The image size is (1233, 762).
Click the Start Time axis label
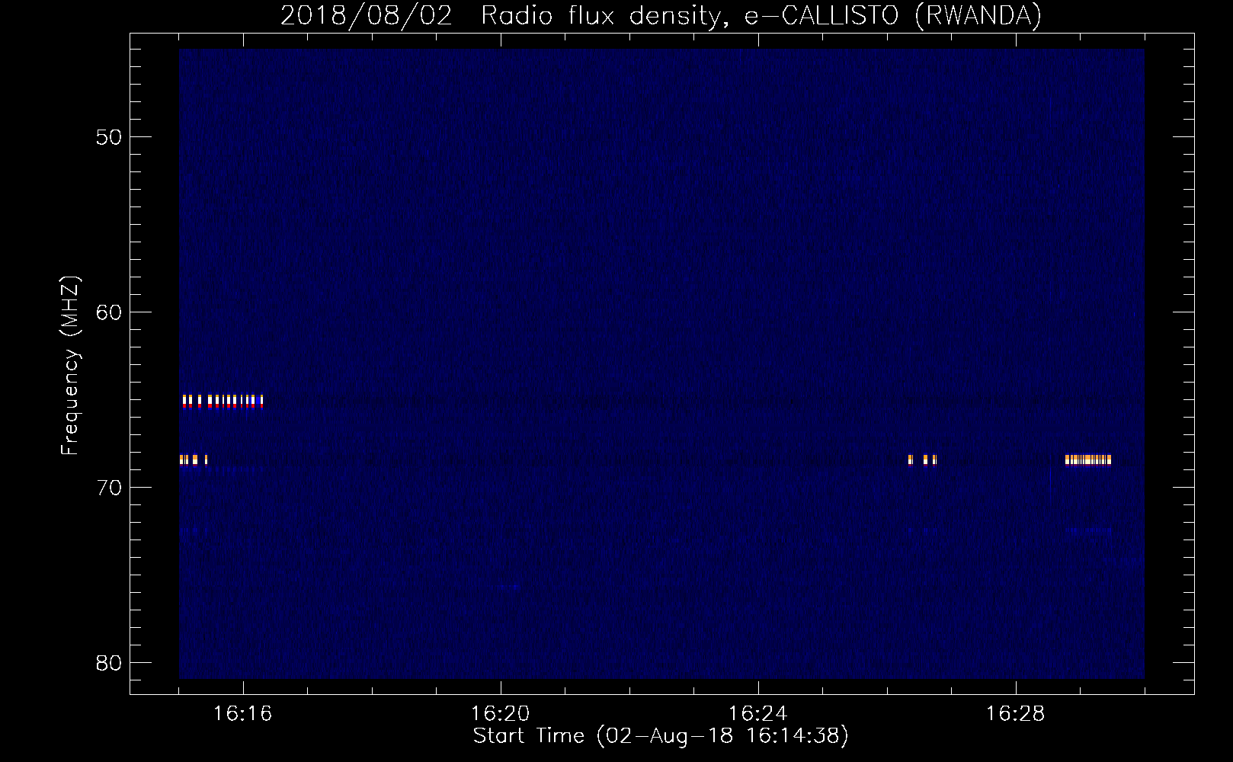[661, 736]
